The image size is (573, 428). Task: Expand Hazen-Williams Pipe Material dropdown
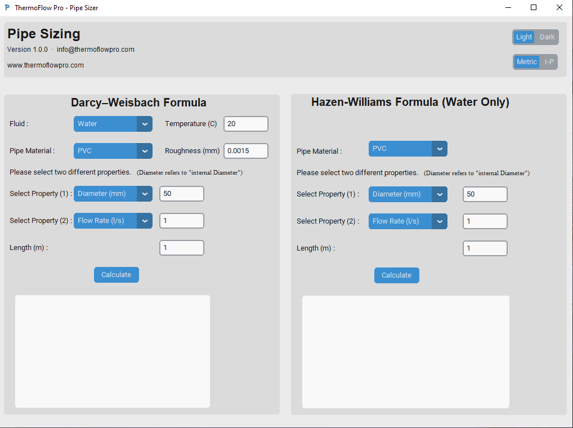tap(408, 149)
